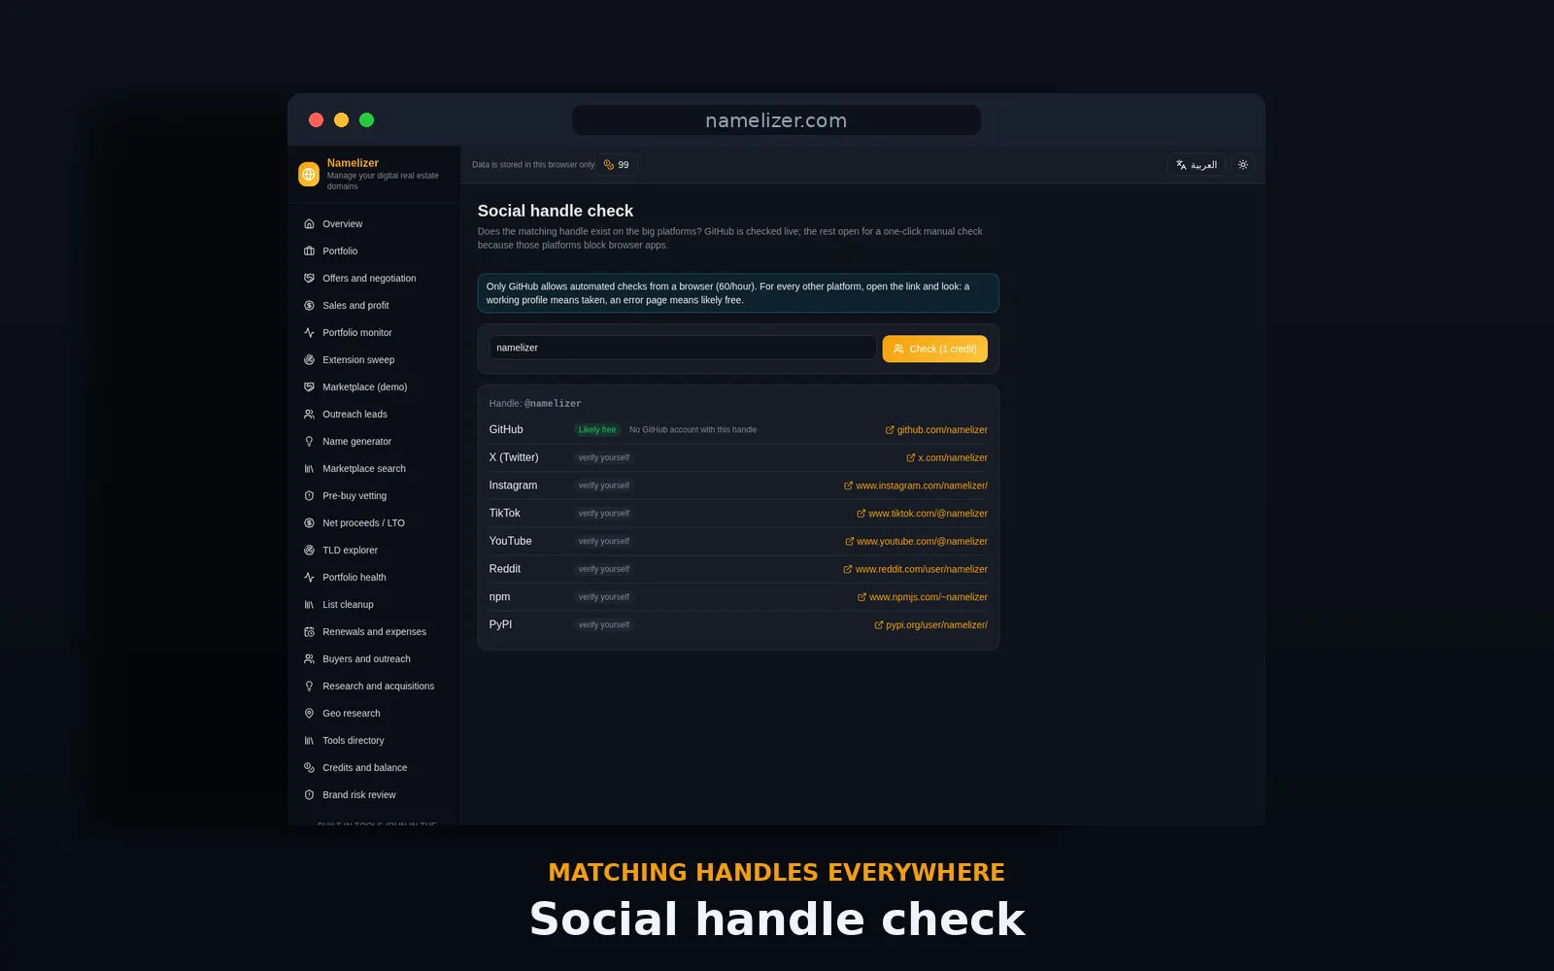Open the github.com/namelizer link
The width and height of the screenshot is (1554, 971).
tap(936, 430)
